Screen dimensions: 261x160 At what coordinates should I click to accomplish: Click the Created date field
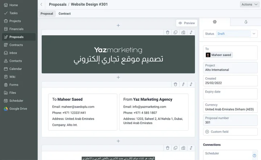click(230, 81)
